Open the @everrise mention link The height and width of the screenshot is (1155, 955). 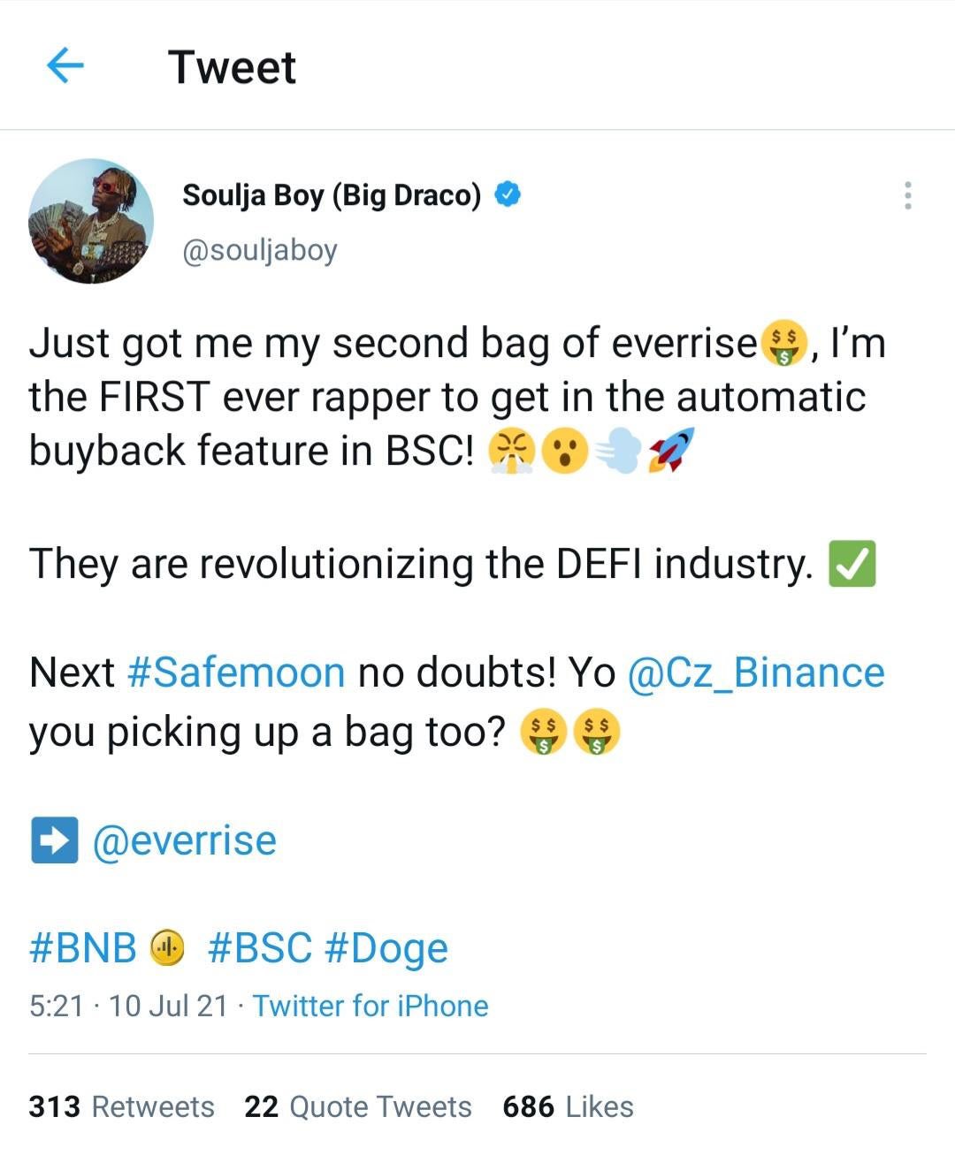click(184, 840)
